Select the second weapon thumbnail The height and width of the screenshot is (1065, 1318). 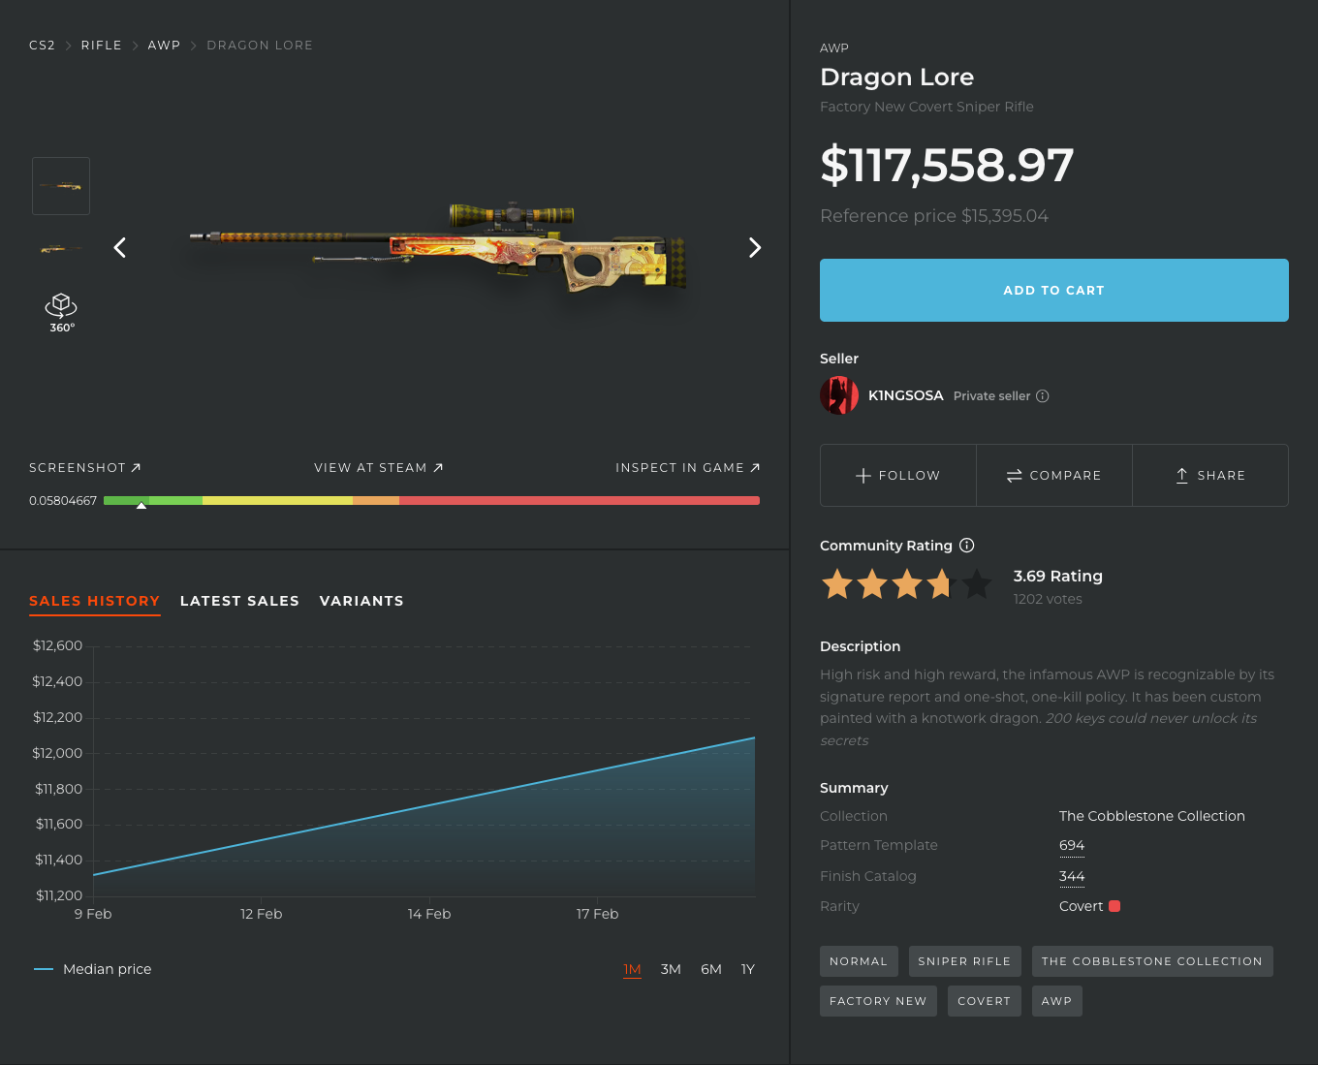click(61, 249)
